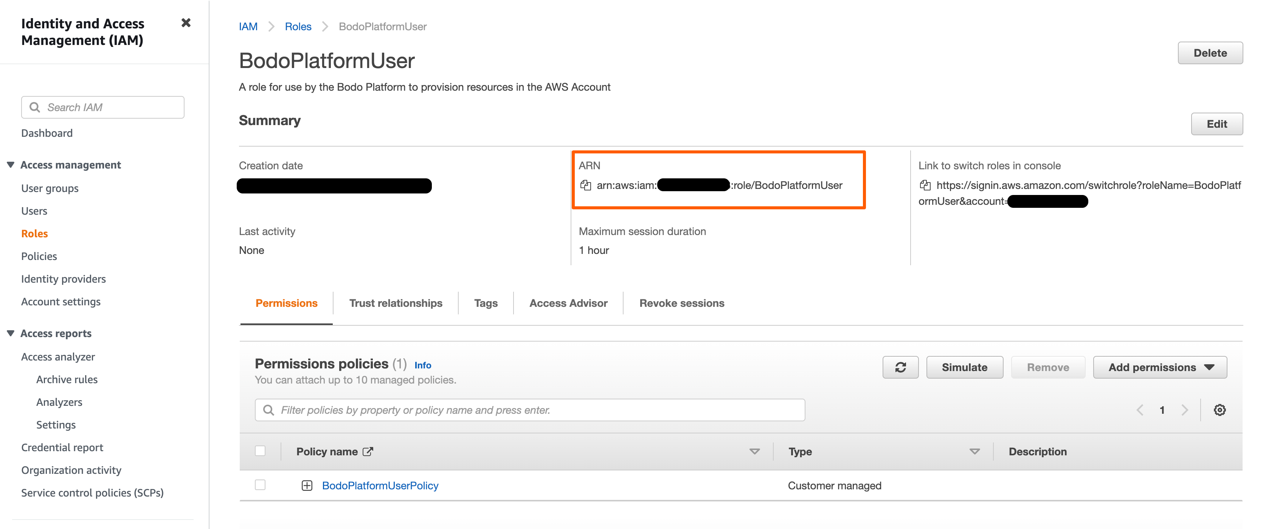This screenshot has width=1263, height=529.
Task: Click the Search IAM magnifier icon
Action: (x=32, y=106)
